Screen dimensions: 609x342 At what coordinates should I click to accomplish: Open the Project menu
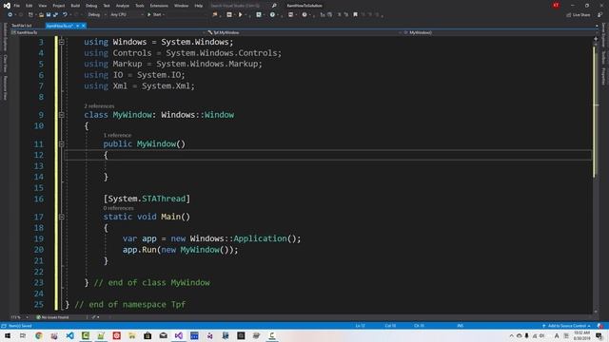point(59,6)
